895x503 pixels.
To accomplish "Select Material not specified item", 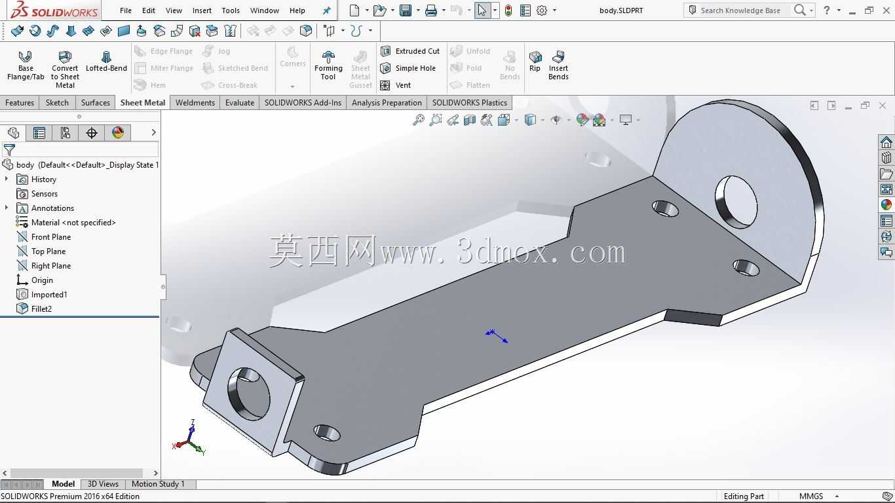I will pos(73,222).
